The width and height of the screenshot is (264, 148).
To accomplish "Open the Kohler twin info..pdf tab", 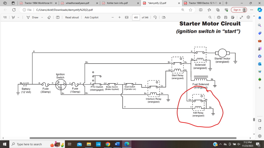I will coord(118,3).
